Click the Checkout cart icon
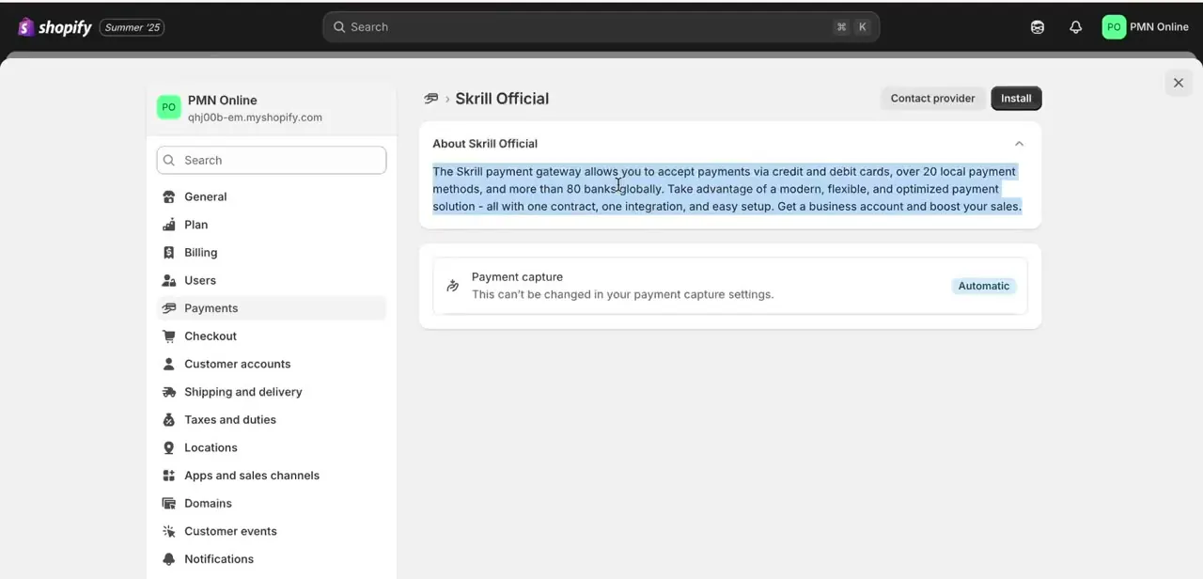Viewport: 1203px width, 579px height. 169,336
